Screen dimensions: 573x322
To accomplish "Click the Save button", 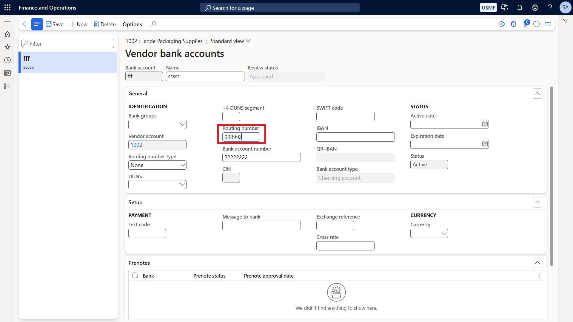I will point(55,24).
